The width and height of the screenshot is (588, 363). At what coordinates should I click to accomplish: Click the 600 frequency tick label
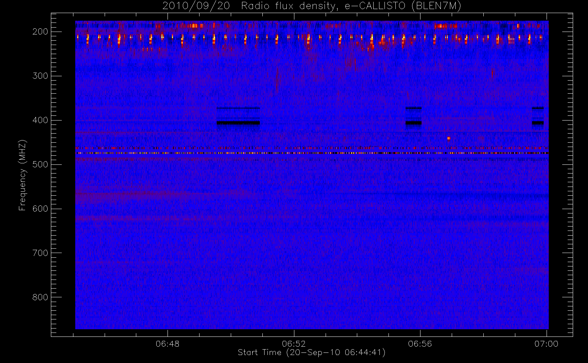pyautogui.click(x=40, y=209)
